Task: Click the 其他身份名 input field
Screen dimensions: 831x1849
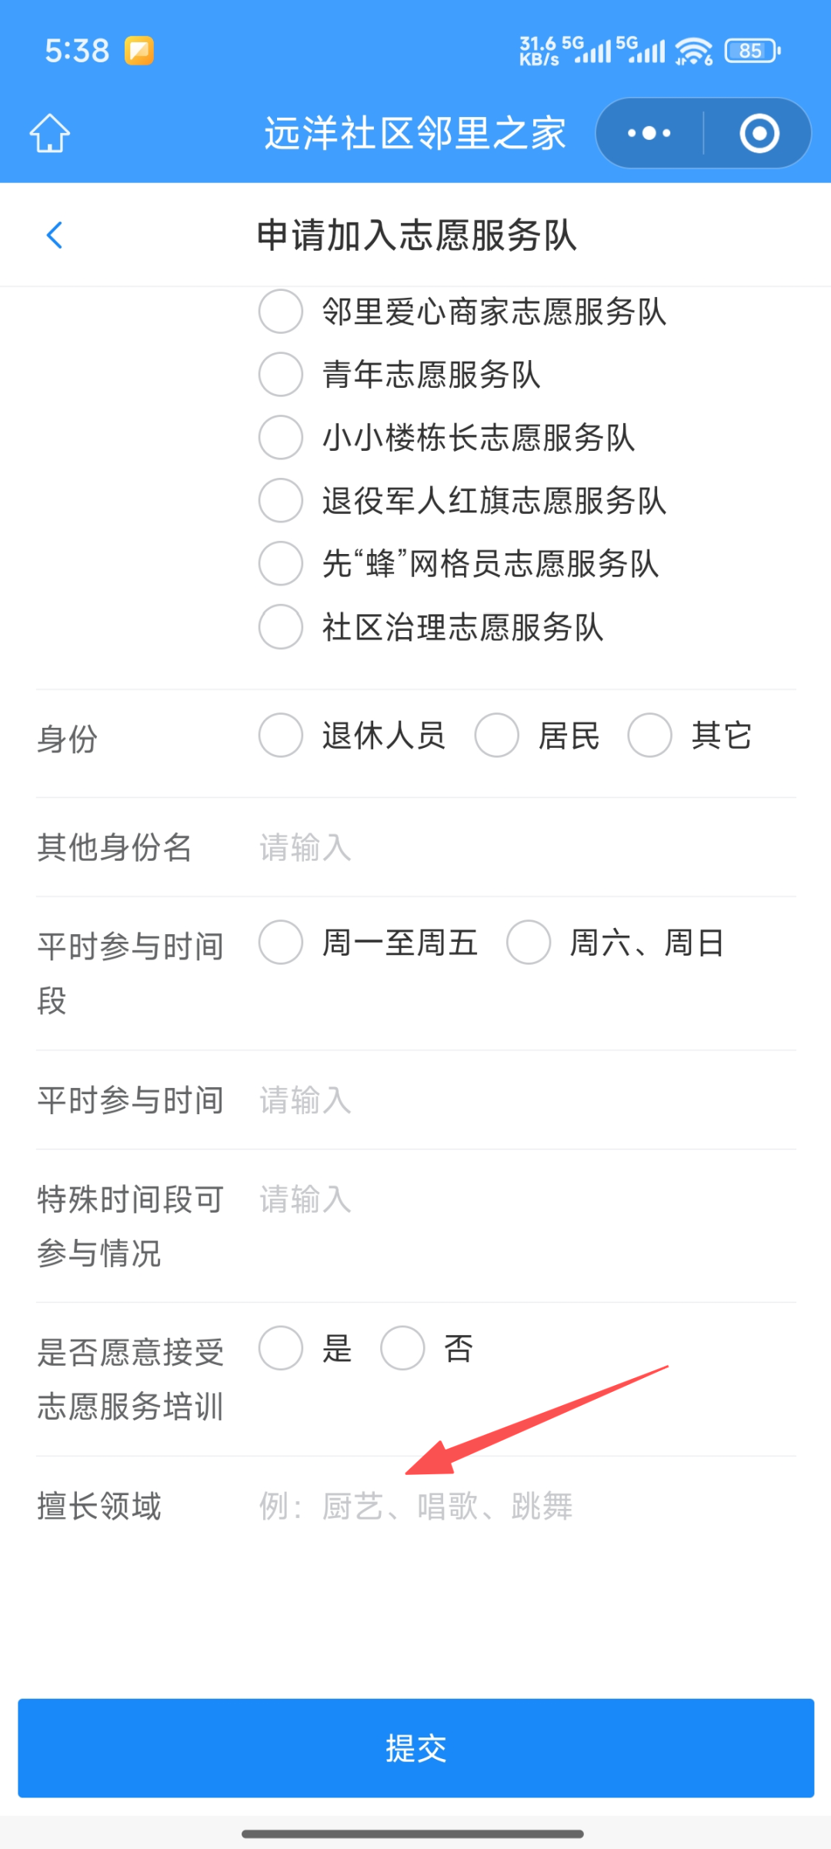Action: pyautogui.click(x=523, y=847)
